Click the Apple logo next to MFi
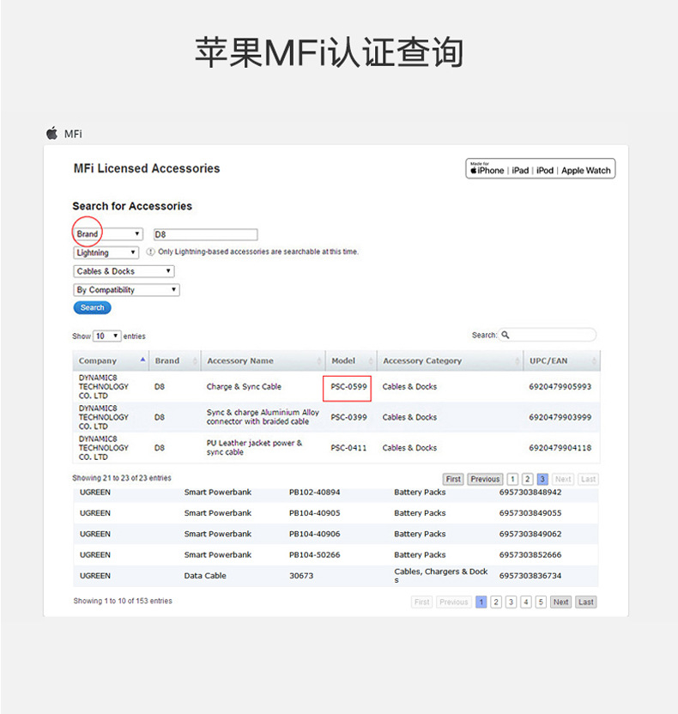Viewport: 678px width, 714px height. pos(51,133)
